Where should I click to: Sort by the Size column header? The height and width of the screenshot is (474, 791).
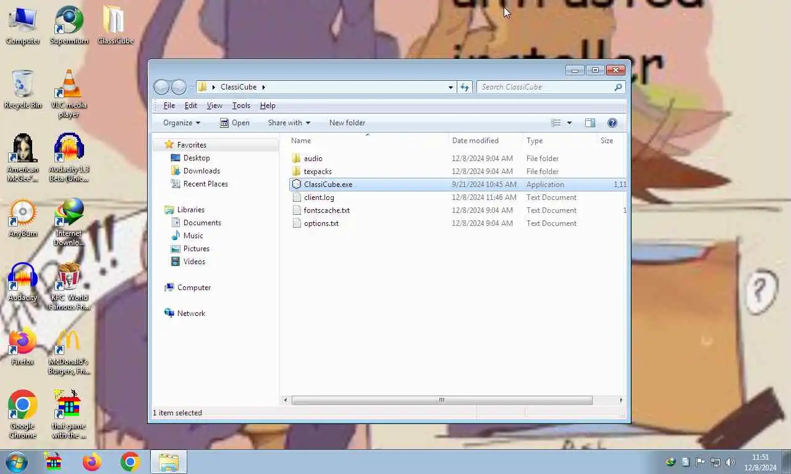click(x=612, y=141)
